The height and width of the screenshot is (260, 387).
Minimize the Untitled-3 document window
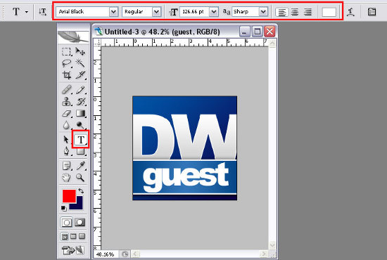pos(244,32)
